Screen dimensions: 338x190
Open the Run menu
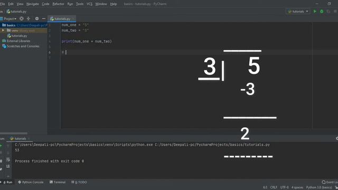point(70,4)
